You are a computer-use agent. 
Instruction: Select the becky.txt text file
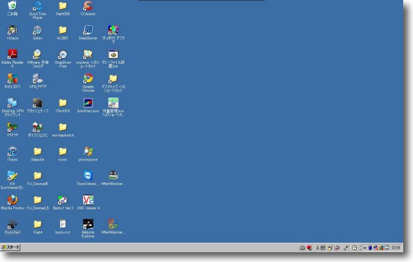coord(63,227)
